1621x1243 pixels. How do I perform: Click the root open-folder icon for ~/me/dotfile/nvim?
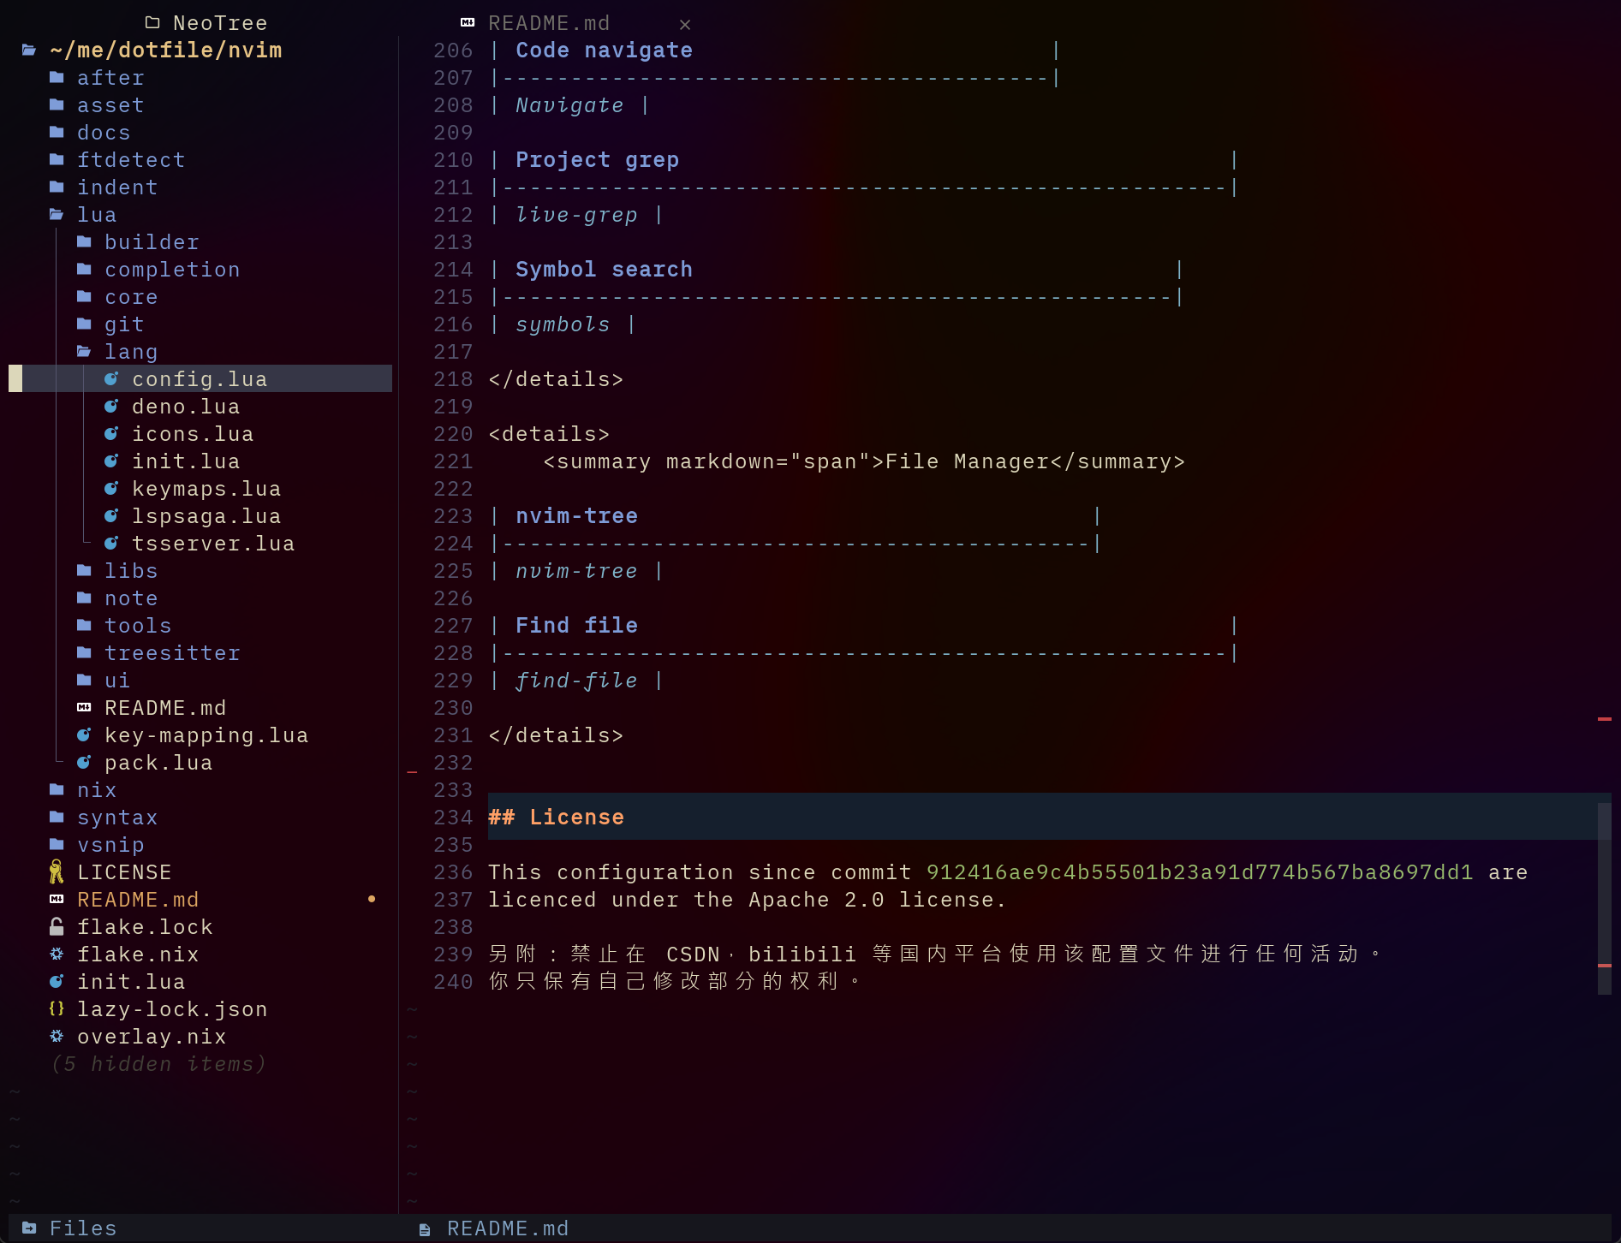click(29, 50)
